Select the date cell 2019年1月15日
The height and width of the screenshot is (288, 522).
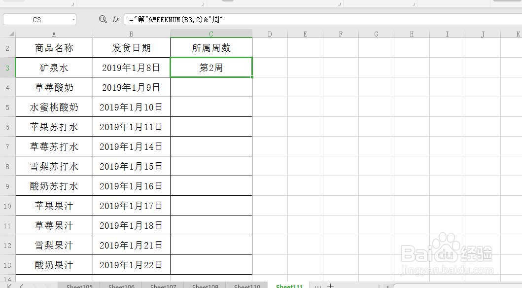click(132, 166)
